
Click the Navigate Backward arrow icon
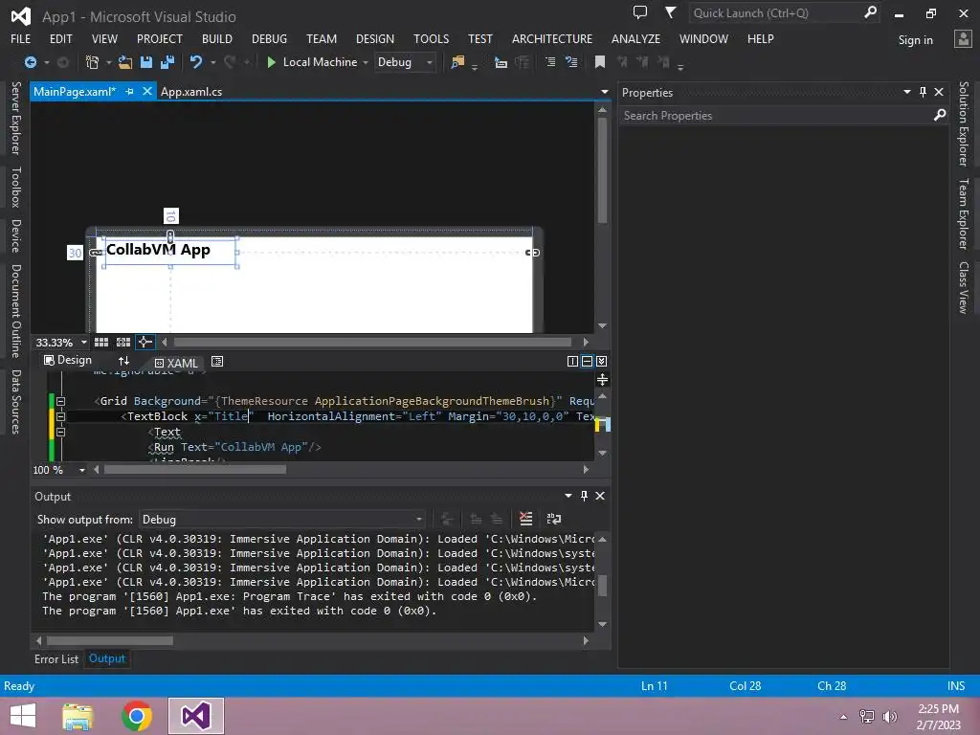click(x=30, y=62)
